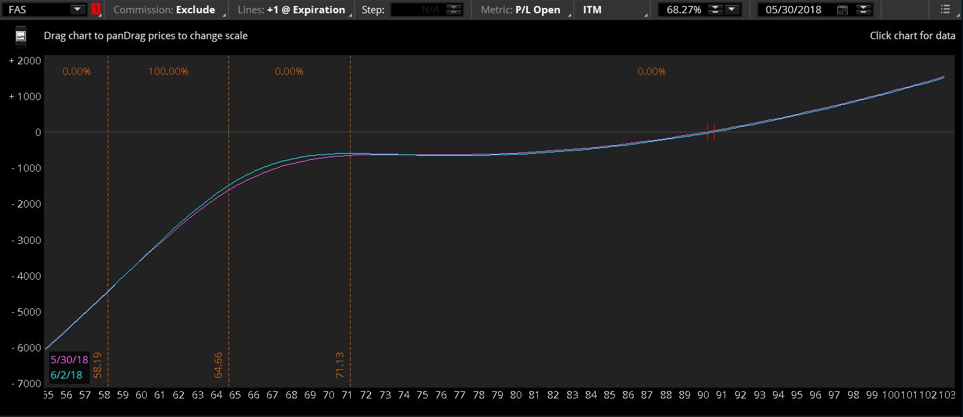Open the FAS symbol dropdown

(x=77, y=10)
